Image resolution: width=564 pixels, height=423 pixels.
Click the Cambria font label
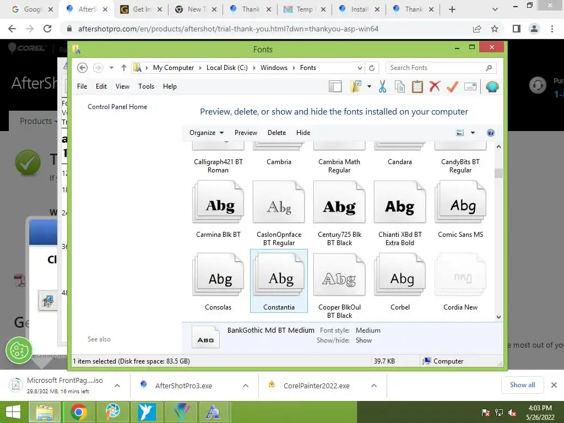(x=279, y=162)
